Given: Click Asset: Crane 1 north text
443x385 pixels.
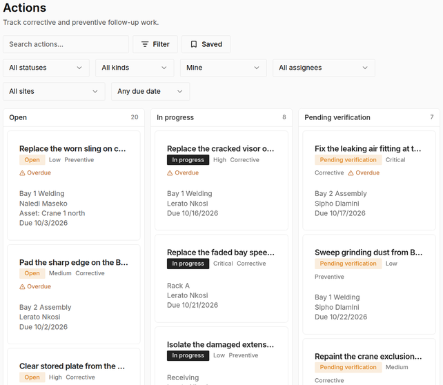Looking at the screenshot, I should (52, 213).
